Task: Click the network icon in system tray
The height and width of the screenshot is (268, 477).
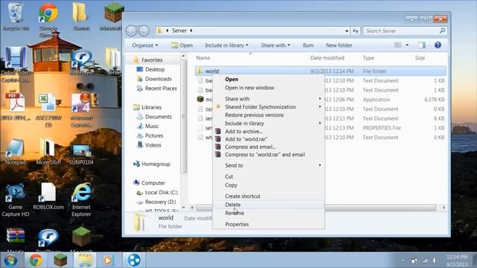Action: tap(425, 261)
